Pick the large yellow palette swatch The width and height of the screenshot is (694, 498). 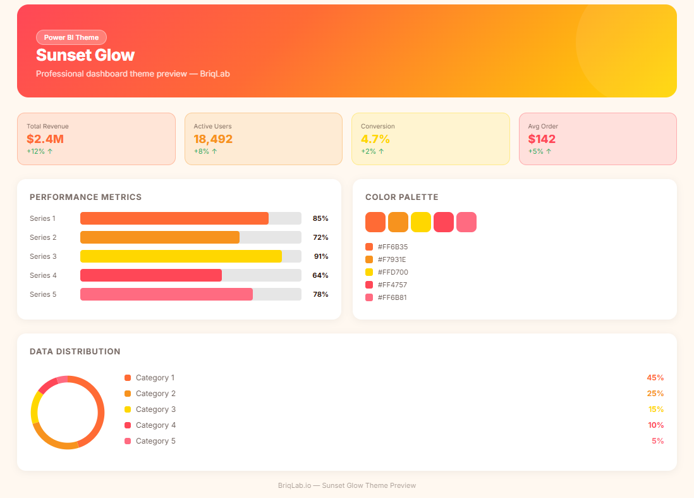pos(421,222)
